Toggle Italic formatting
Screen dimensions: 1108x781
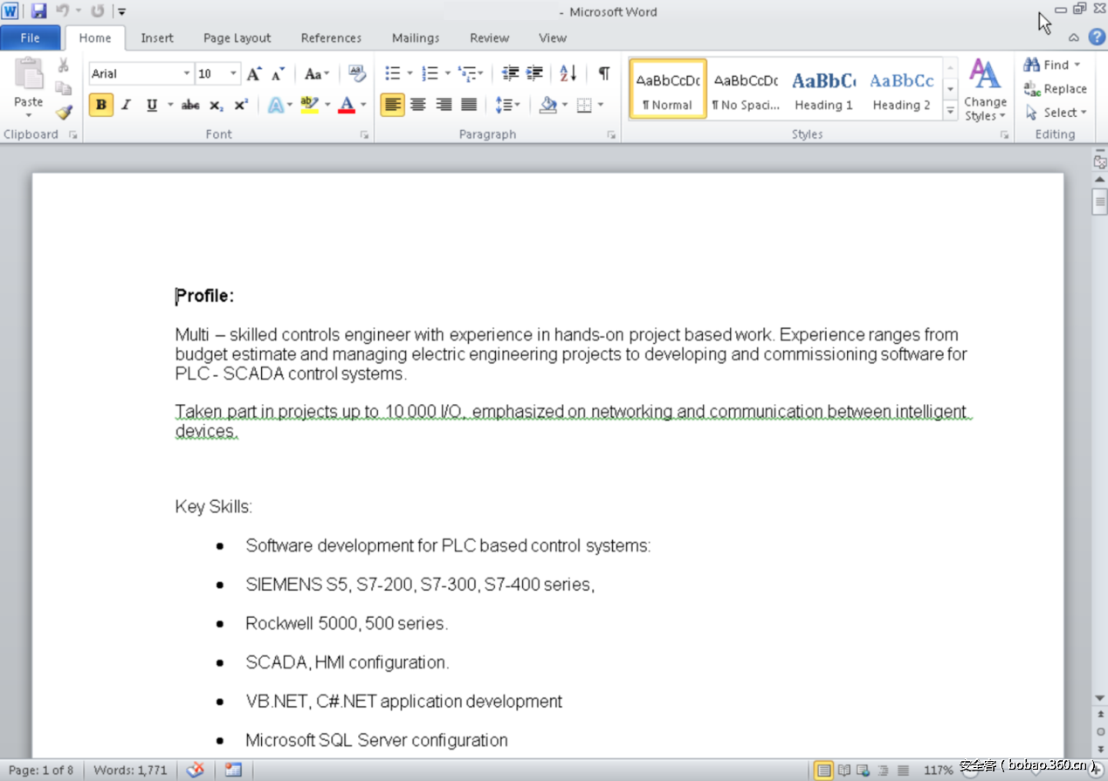pyautogui.click(x=126, y=105)
